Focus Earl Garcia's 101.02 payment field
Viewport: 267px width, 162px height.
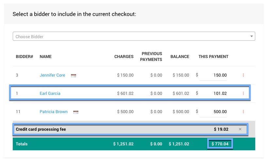point(213,94)
